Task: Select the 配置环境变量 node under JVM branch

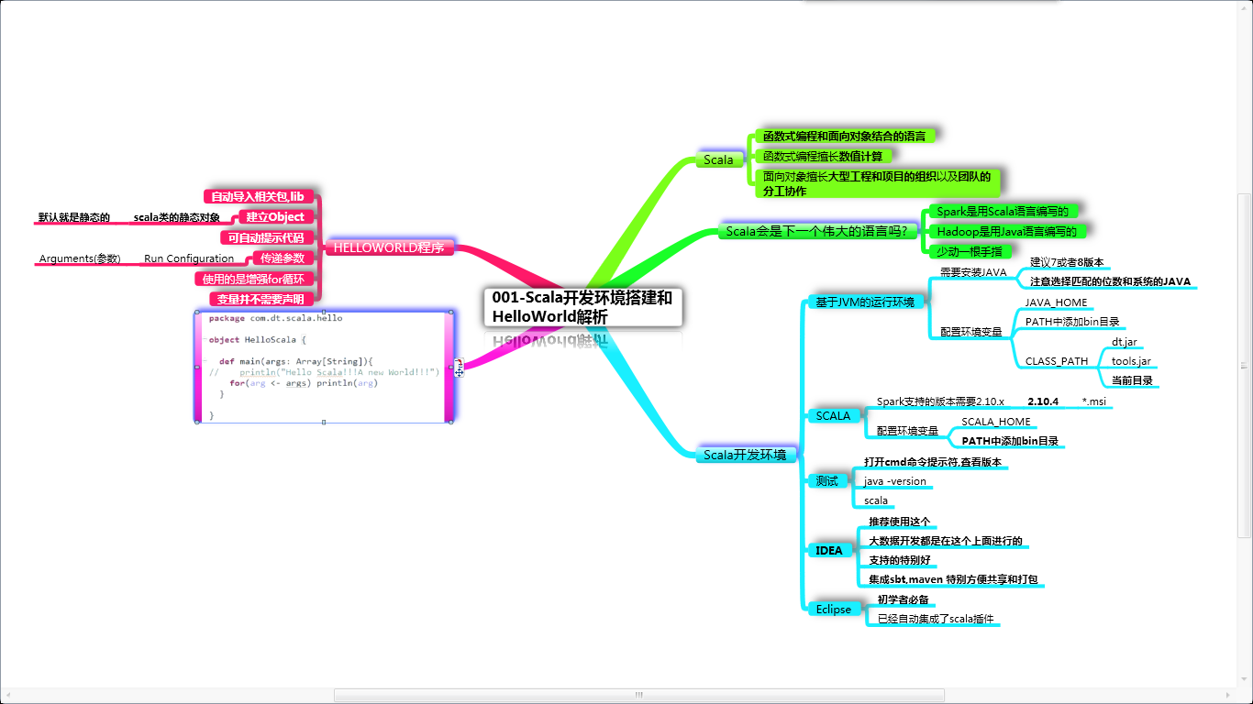Action: pyautogui.click(x=970, y=332)
